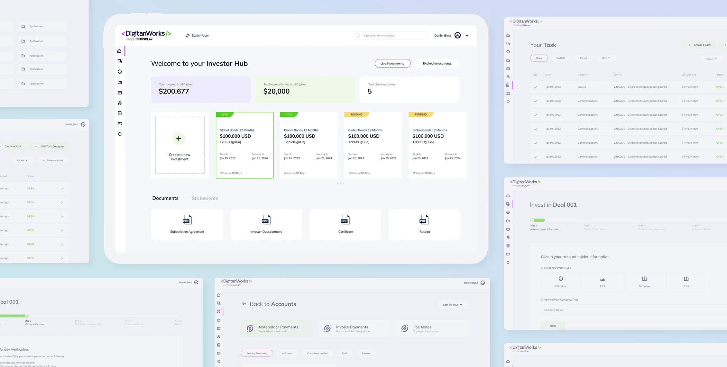Expand the Folders filter dropdown
727x367 pixels.
pos(711,59)
